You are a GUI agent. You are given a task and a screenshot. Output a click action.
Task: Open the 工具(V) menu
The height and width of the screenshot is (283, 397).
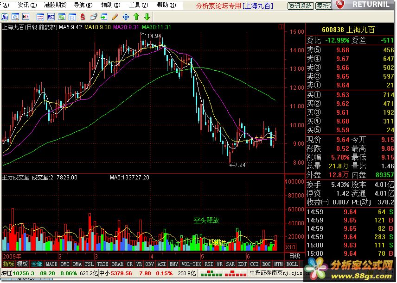139,5
